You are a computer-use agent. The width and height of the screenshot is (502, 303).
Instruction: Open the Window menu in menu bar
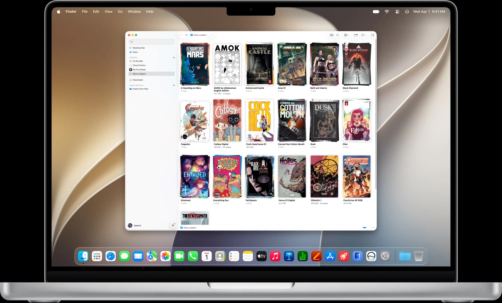click(134, 12)
